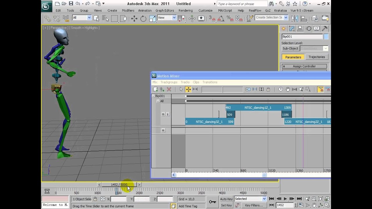Open the Transitions menu in Motion Mixer
372x209 pixels.
[x=210, y=82]
